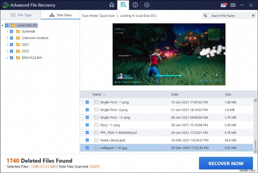Switch to the Tree View tab

pyautogui.click(x=60, y=15)
